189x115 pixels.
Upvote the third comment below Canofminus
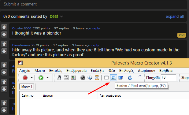[x=4, y=65]
